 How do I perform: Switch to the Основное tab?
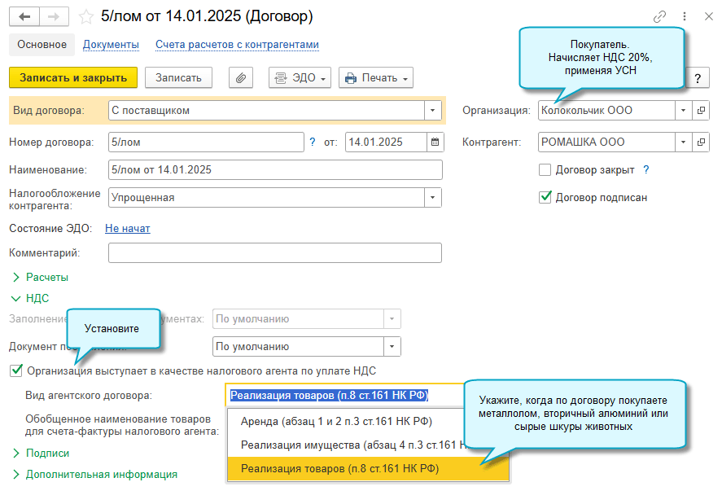click(x=42, y=45)
